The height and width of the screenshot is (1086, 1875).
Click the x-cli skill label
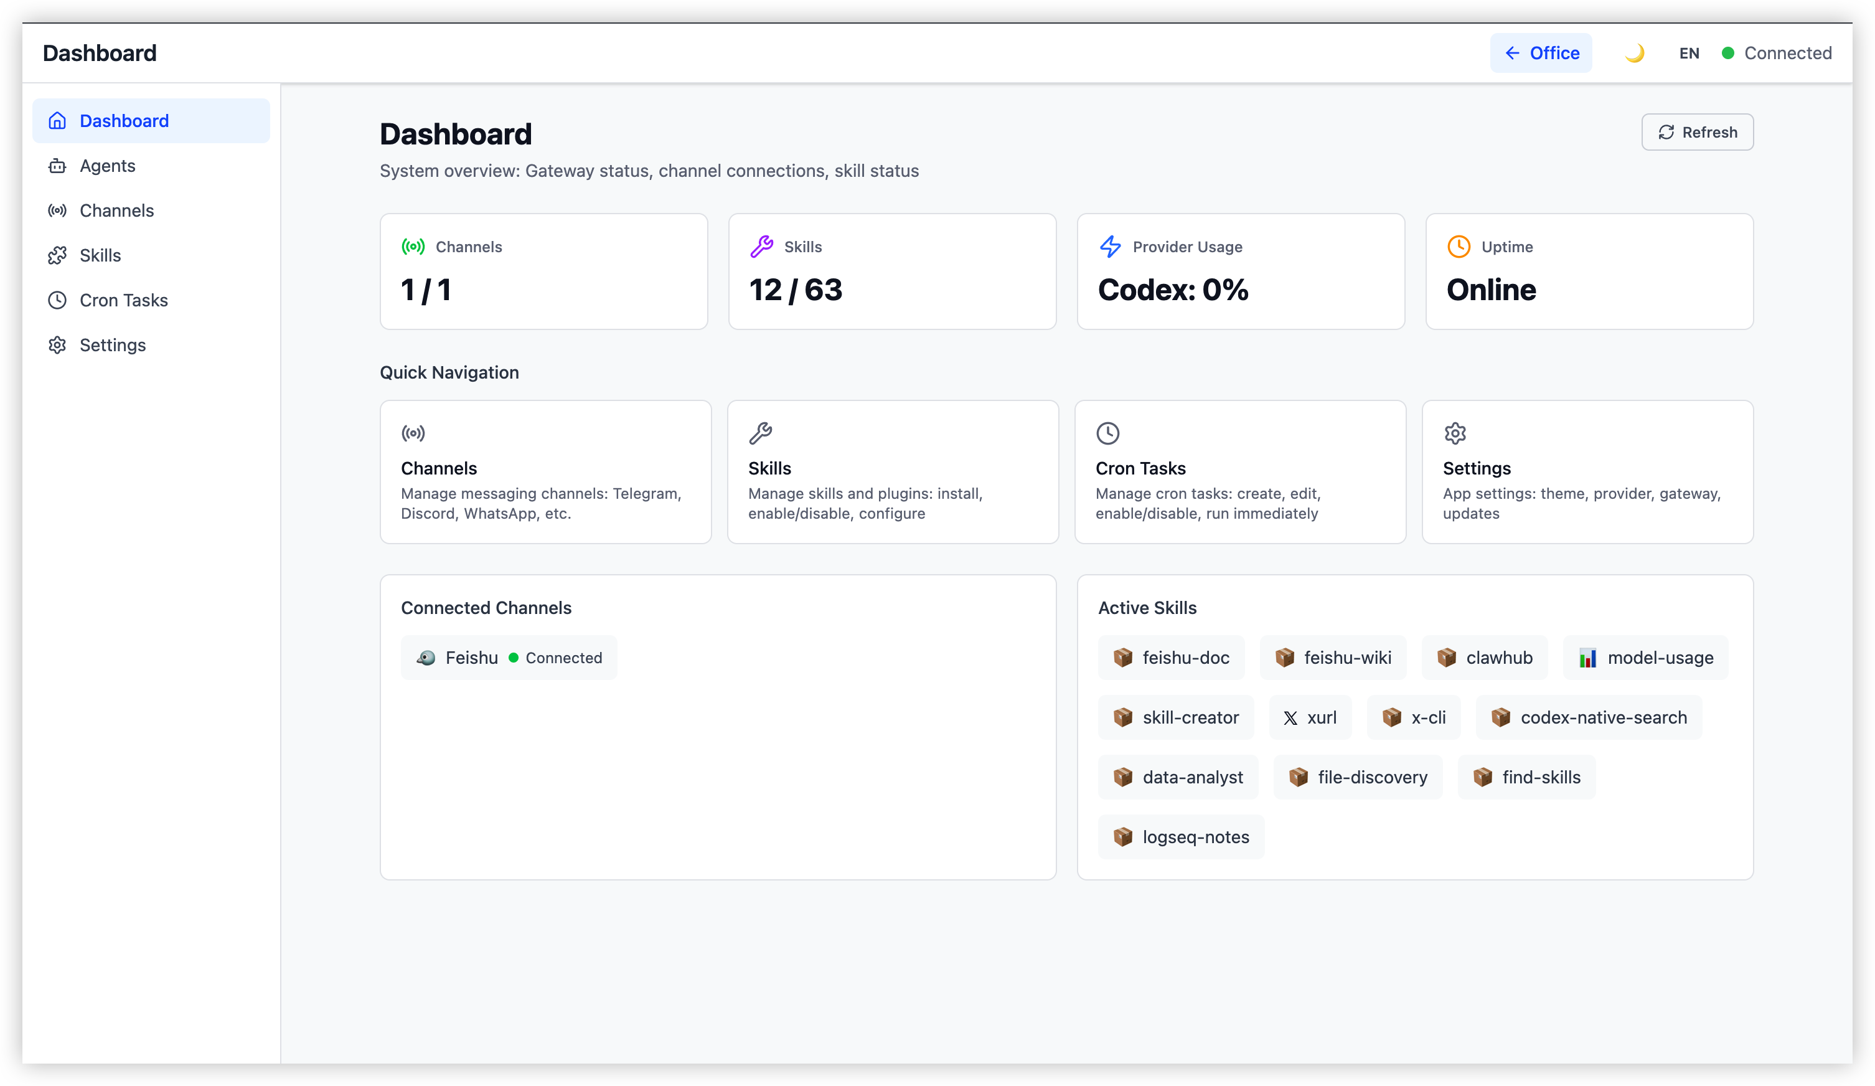tap(1429, 717)
